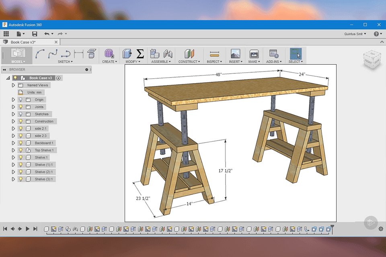Image resolution: width=386 pixels, height=257 pixels.
Task: Open the CONSTRUCT menu
Action: click(189, 62)
